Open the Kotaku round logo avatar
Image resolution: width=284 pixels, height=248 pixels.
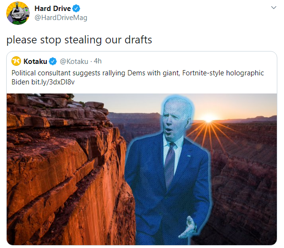pyautogui.click(x=16, y=61)
